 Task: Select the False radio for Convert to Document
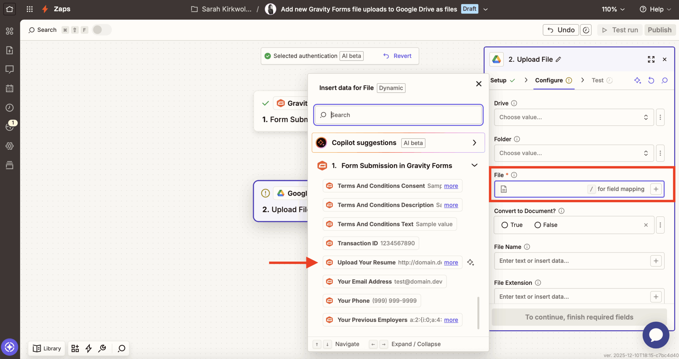click(x=537, y=225)
